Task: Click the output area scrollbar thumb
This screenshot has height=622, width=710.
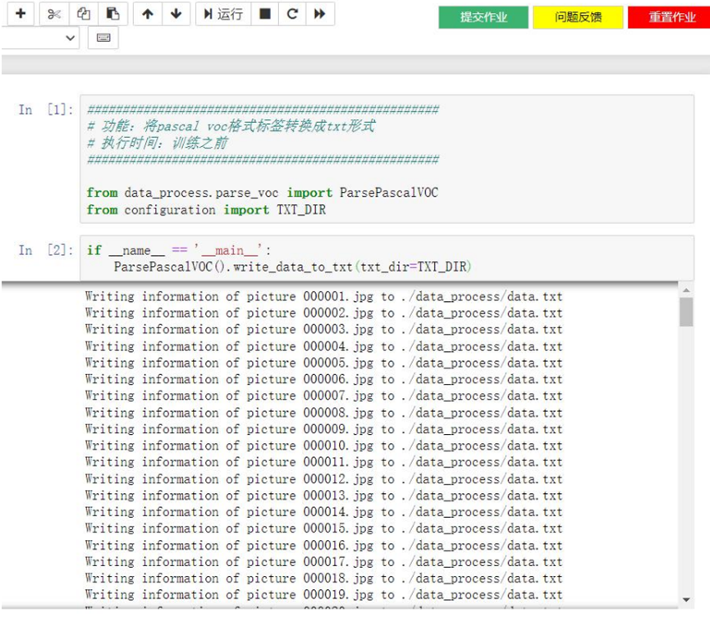Action: [x=686, y=312]
